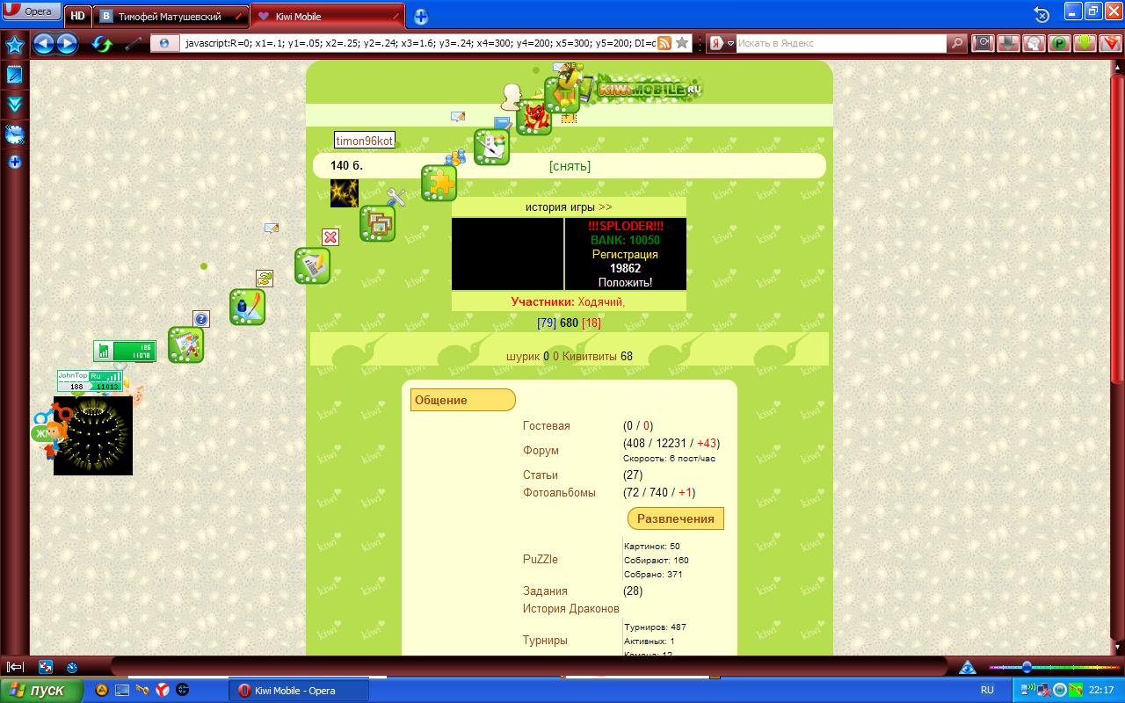1125x703 pixels.
Task: Open the Форум link
Action: [541, 450]
